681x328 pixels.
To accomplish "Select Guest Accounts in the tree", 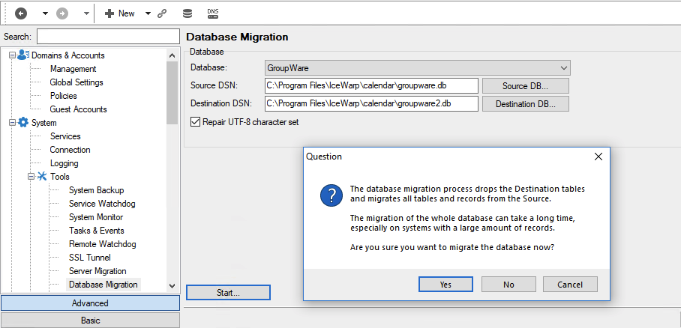I will pyautogui.click(x=78, y=109).
